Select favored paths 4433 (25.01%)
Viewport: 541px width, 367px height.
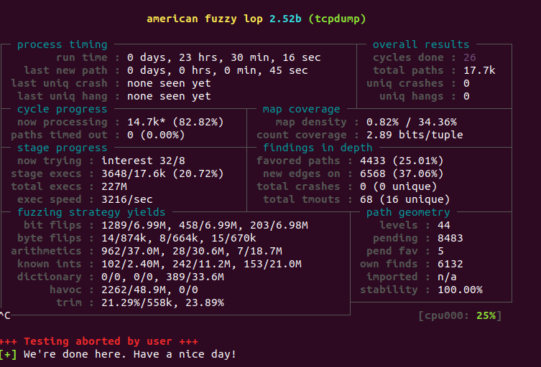point(402,161)
